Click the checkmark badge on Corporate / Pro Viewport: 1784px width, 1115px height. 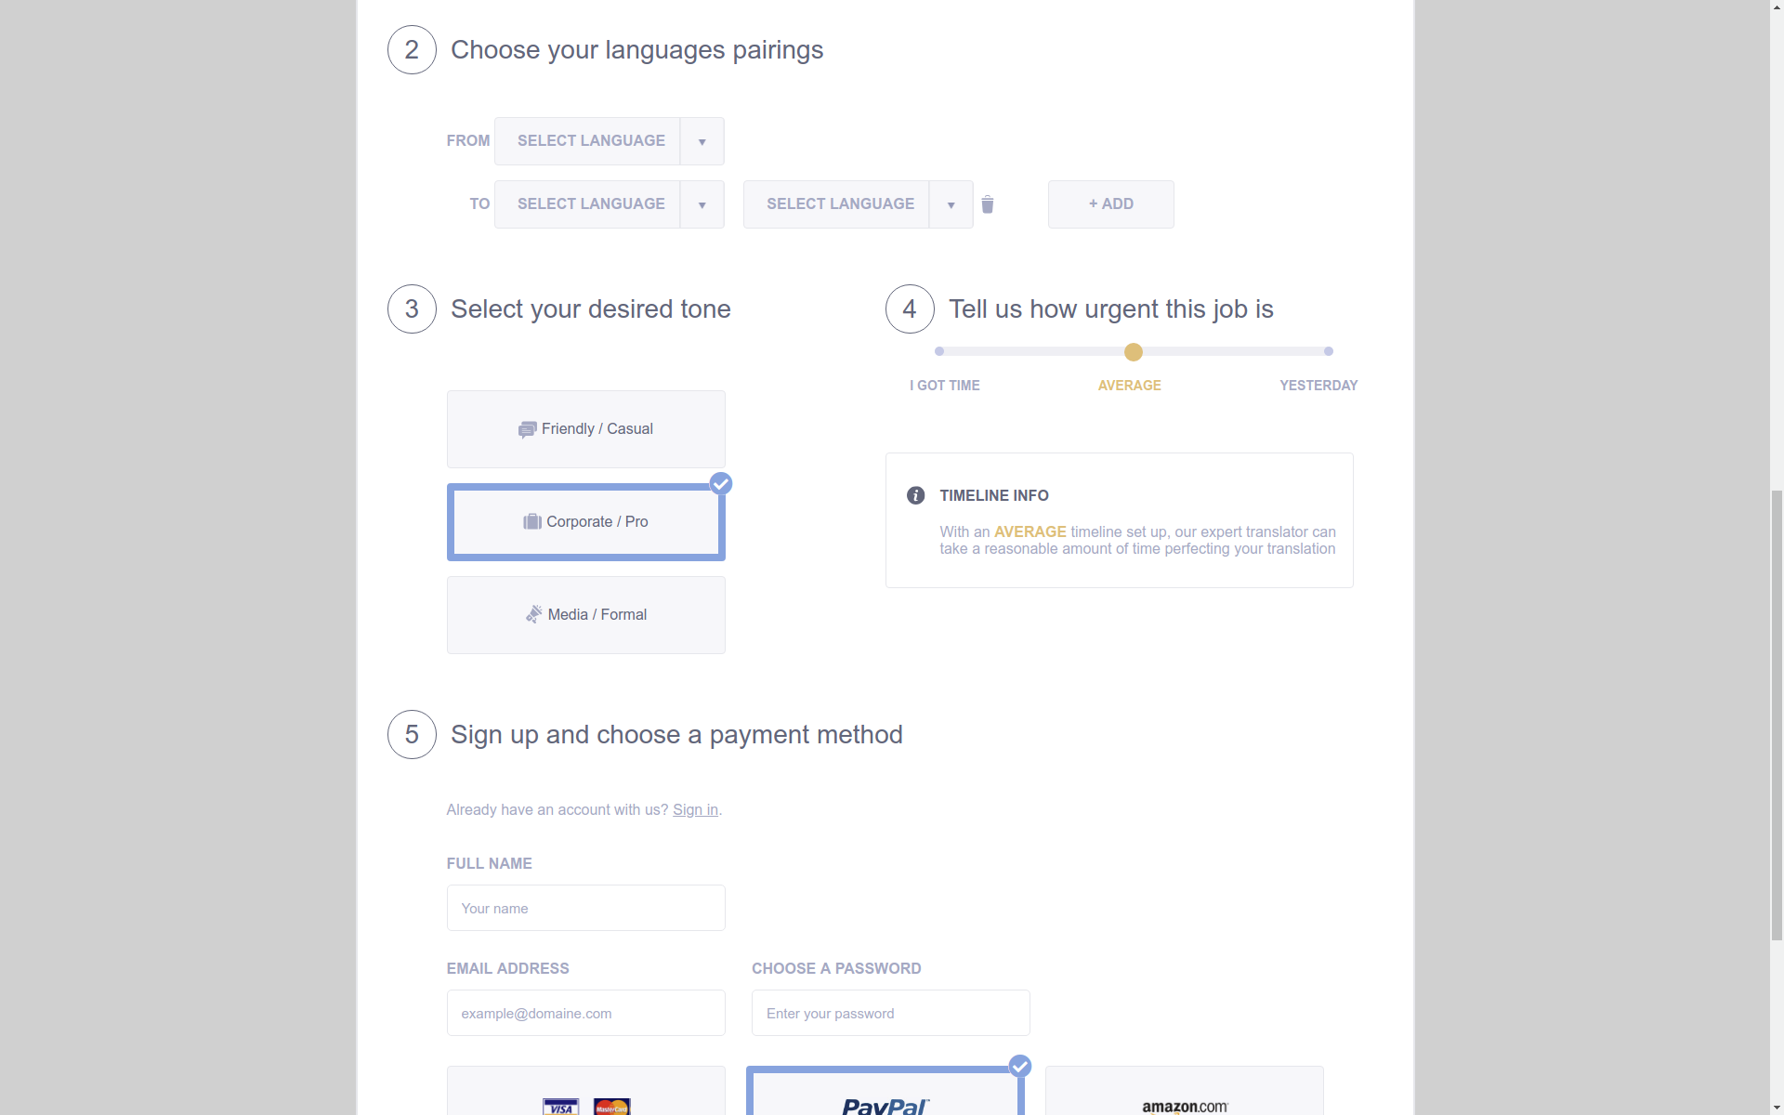point(721,483)
